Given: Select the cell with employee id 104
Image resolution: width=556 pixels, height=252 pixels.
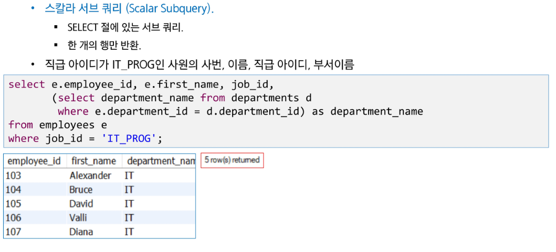Looking at the screenshot, I should point(36,189).
